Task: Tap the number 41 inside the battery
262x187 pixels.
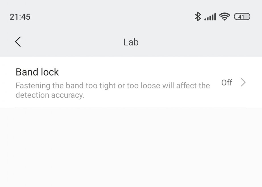Action: [241, 17]
